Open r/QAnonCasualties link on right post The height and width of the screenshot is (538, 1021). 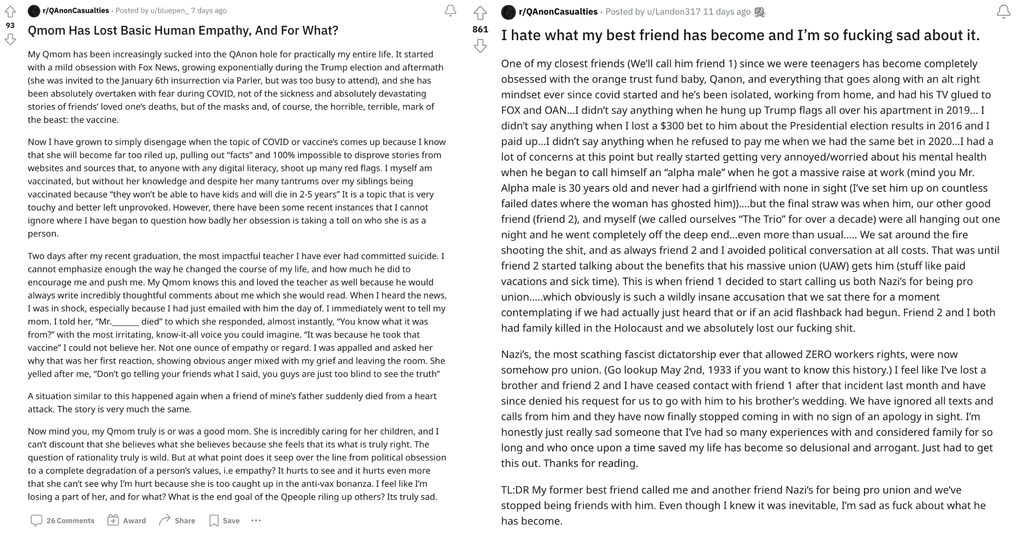point(558,12)
